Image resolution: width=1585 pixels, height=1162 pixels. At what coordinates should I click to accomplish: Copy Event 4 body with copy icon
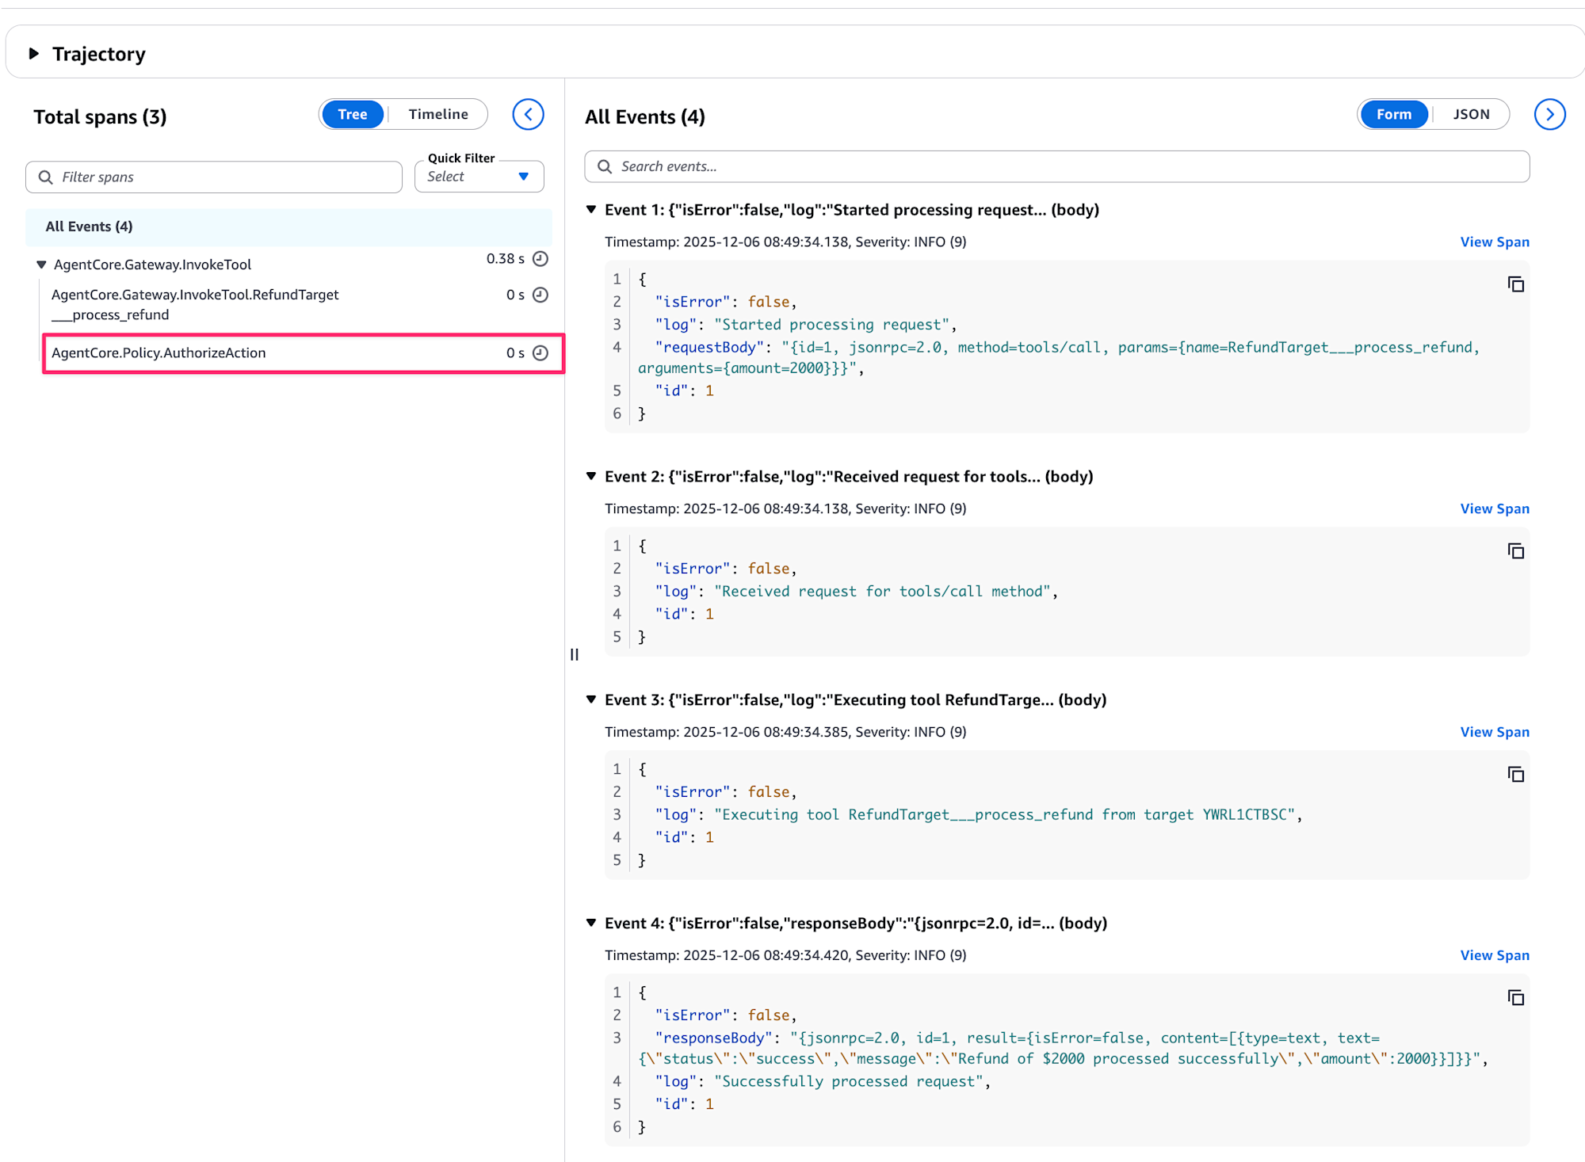[x=1515, y=998]
